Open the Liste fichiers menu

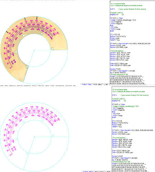(x=69, y=86)
